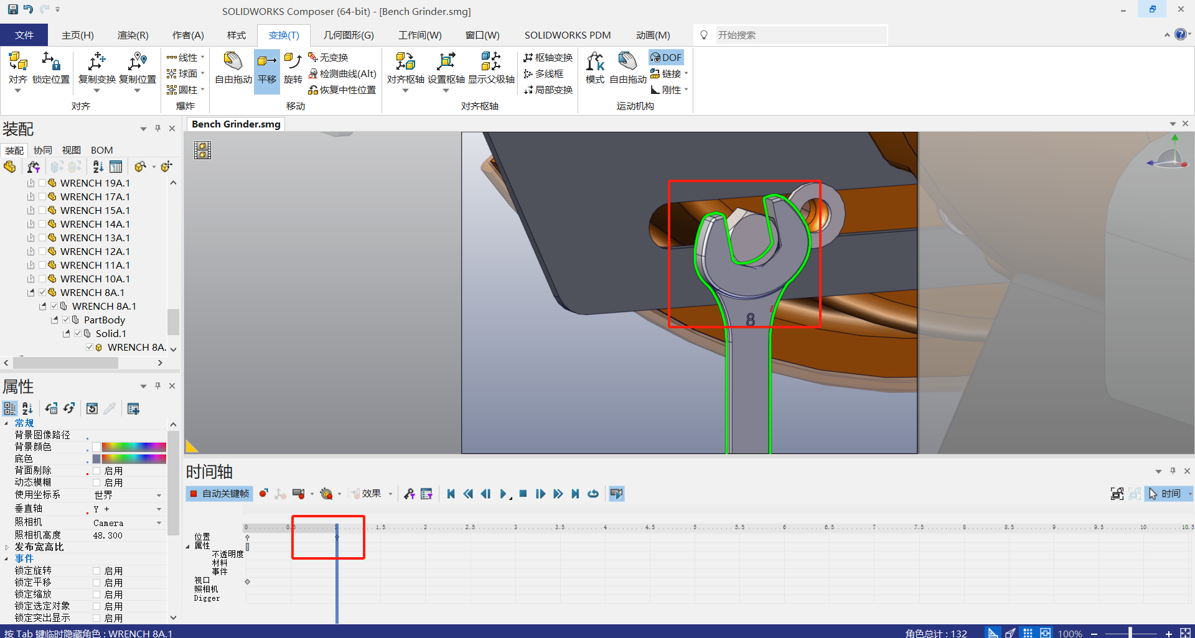The image size is (1195, 638).
Task: Click the 对齐枢轴 align pivot icon
Action: pyautogui.click(x=405, y=62)
